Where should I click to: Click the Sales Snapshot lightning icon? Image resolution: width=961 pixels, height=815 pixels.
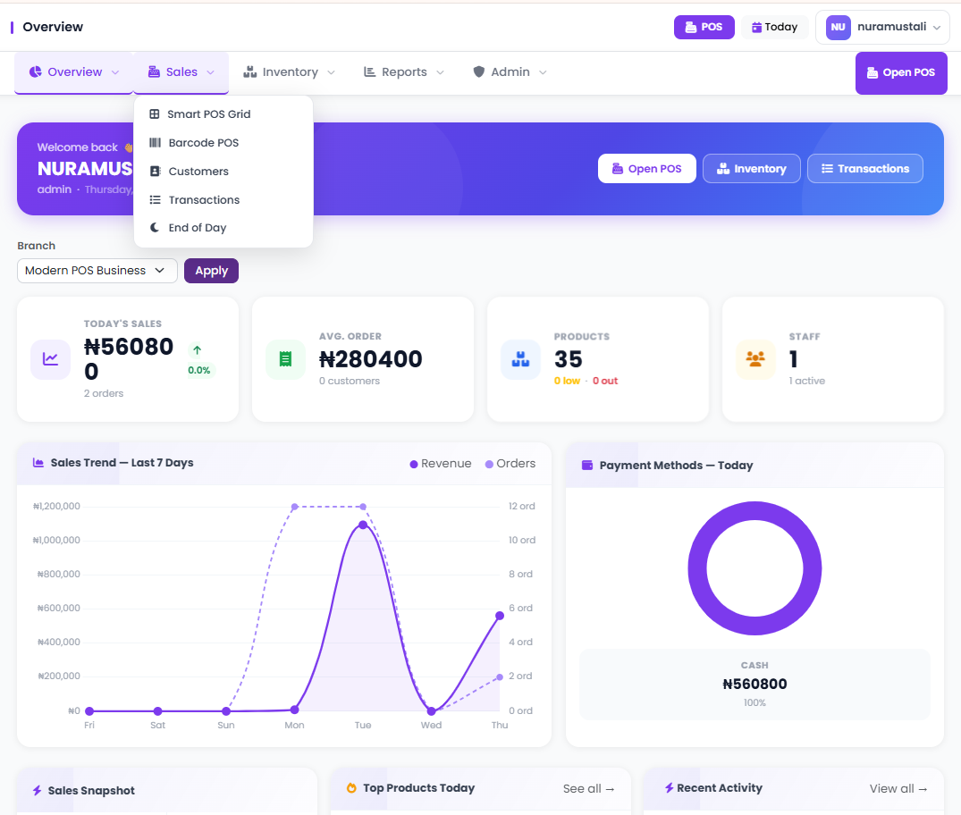38,791
